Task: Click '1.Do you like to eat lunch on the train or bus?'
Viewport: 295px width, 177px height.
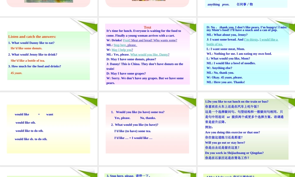Action: click(x=237, y=101)
